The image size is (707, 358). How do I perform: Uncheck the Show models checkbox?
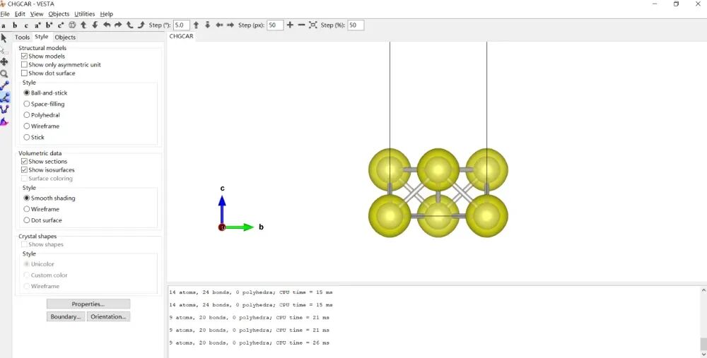click(x=24, y=56)
